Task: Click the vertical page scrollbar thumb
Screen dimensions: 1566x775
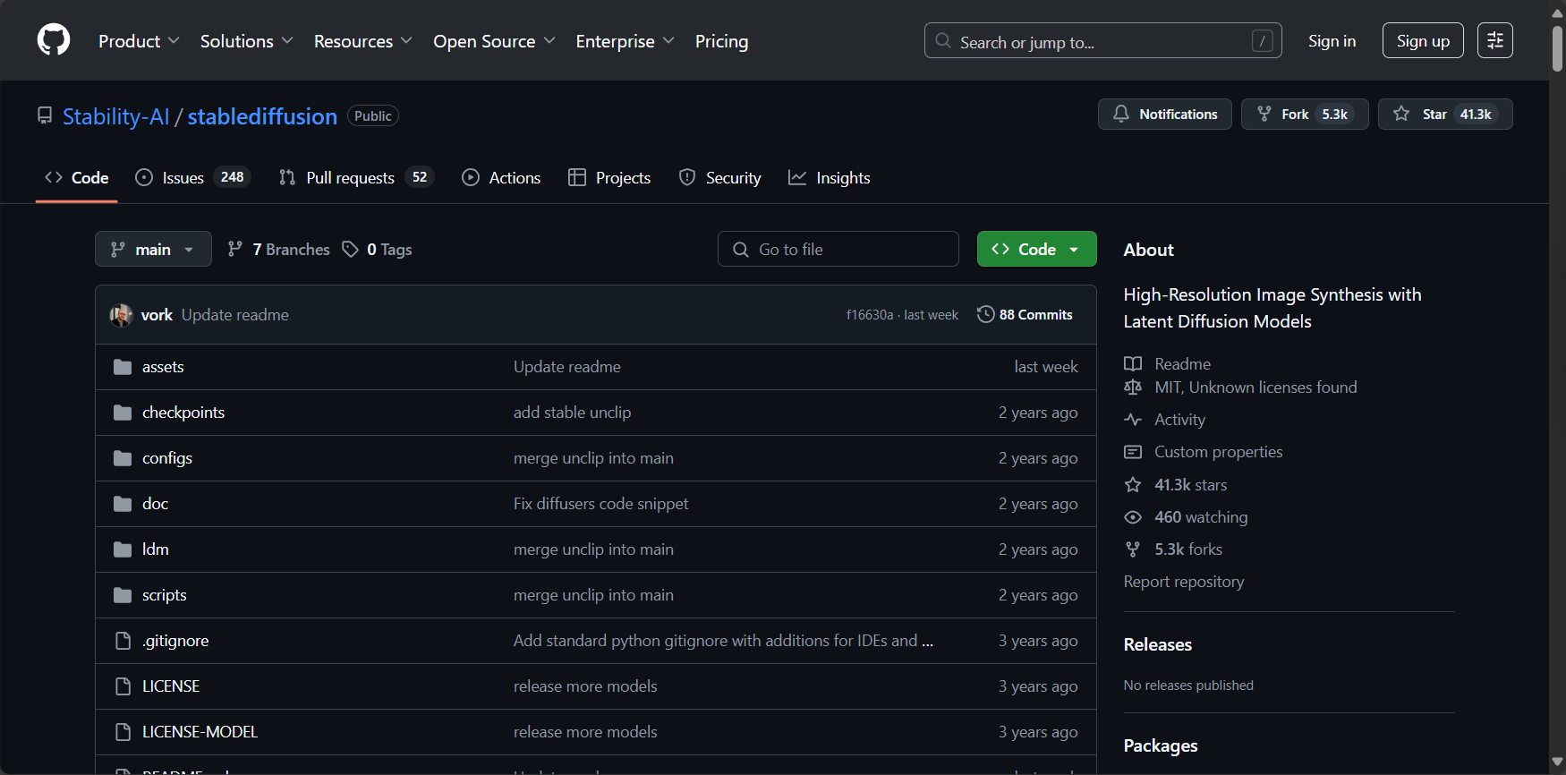Action: coord(1558,49)
